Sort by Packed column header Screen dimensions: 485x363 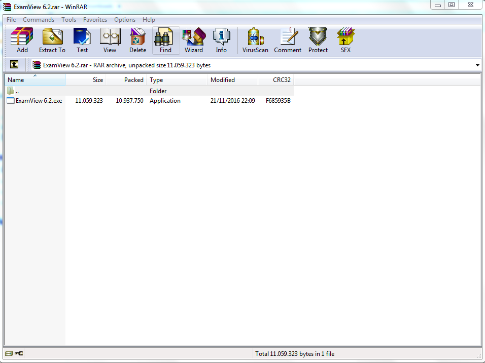tap(126, 79)
